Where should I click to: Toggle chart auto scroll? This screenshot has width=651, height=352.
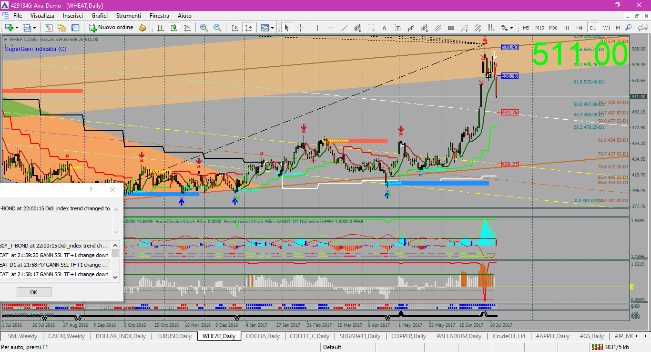[235, 28]
